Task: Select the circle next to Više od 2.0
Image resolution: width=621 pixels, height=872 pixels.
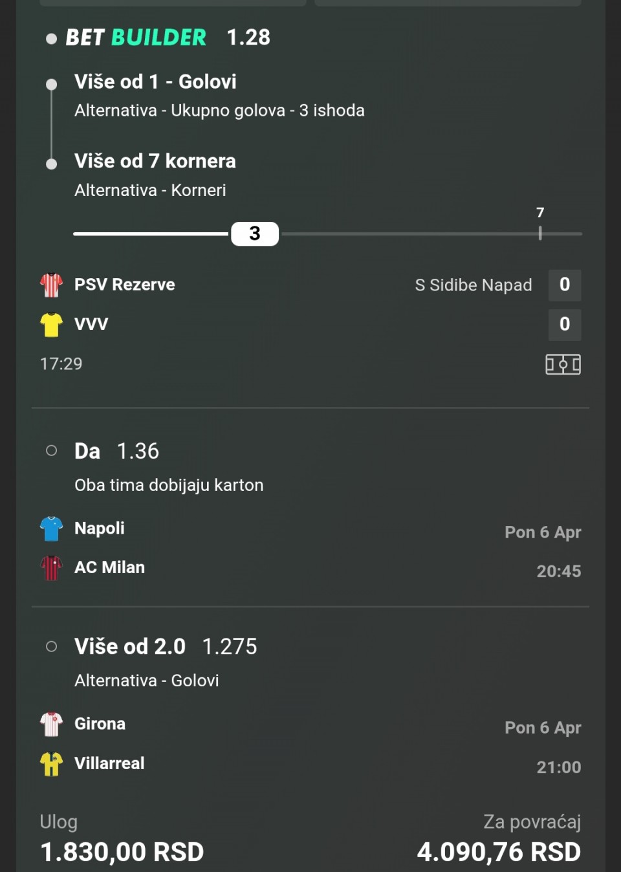Action: 51,646
